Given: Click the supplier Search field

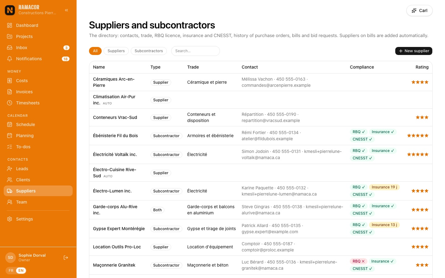Looking at the screenshot, I should [196, 51].
